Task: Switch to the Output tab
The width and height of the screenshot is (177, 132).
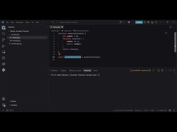Action: coord(63,70)
